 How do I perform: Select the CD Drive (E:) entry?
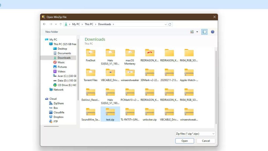(65, 85)
